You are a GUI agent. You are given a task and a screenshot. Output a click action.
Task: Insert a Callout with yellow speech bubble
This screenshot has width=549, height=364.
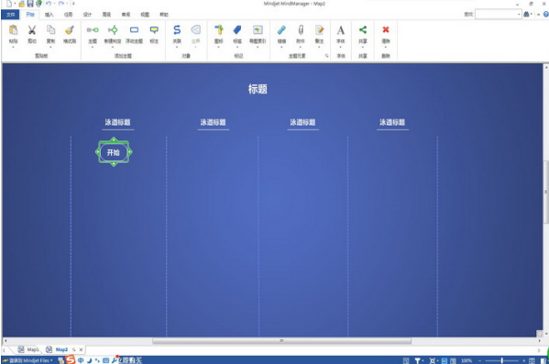click(154, 30)
